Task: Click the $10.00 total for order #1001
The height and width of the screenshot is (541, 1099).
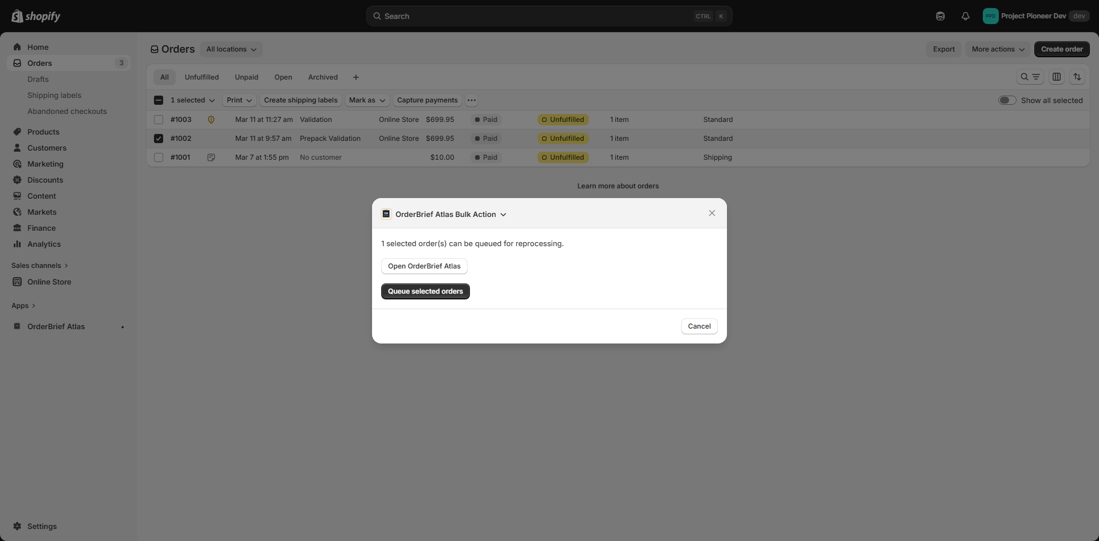Action: pyautogui.click(x=442, y=157)
